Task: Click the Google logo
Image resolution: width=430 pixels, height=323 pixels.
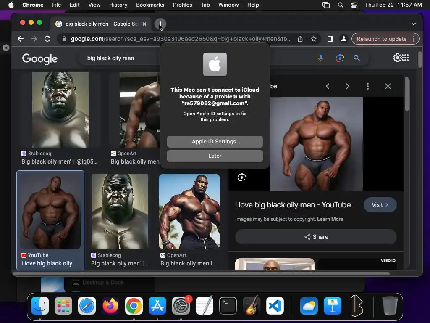Action: (x=40, y=58)
